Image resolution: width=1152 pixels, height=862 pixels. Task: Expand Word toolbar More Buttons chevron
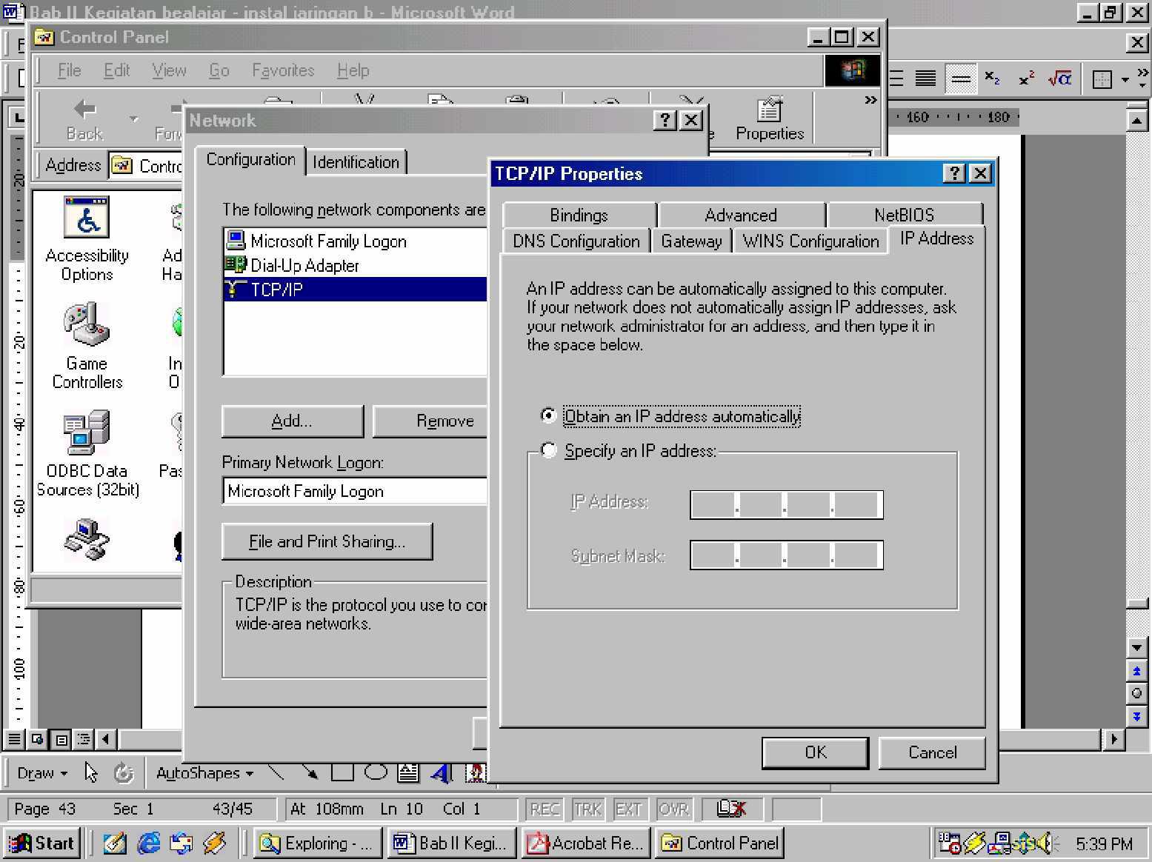tap(1142, 78)
